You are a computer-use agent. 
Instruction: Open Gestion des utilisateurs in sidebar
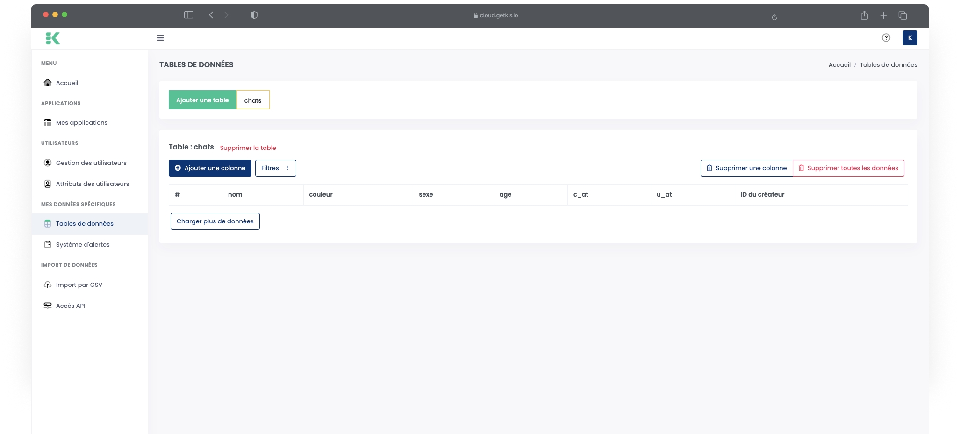(x=91, y=163)
